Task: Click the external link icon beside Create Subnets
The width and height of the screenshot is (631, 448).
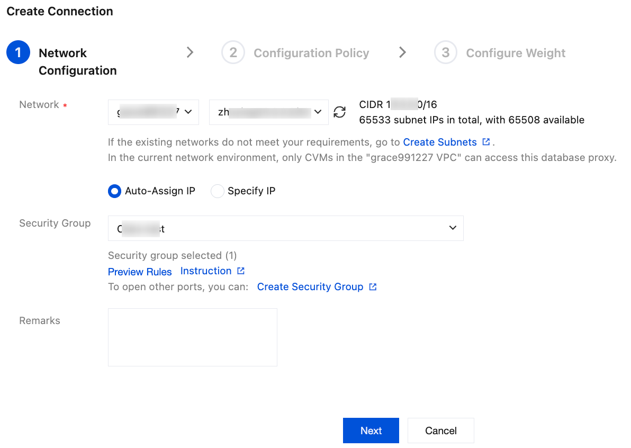Action: coord(486,142)
